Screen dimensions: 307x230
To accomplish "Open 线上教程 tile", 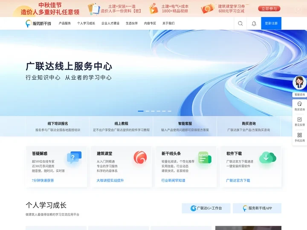I will 121,126.
